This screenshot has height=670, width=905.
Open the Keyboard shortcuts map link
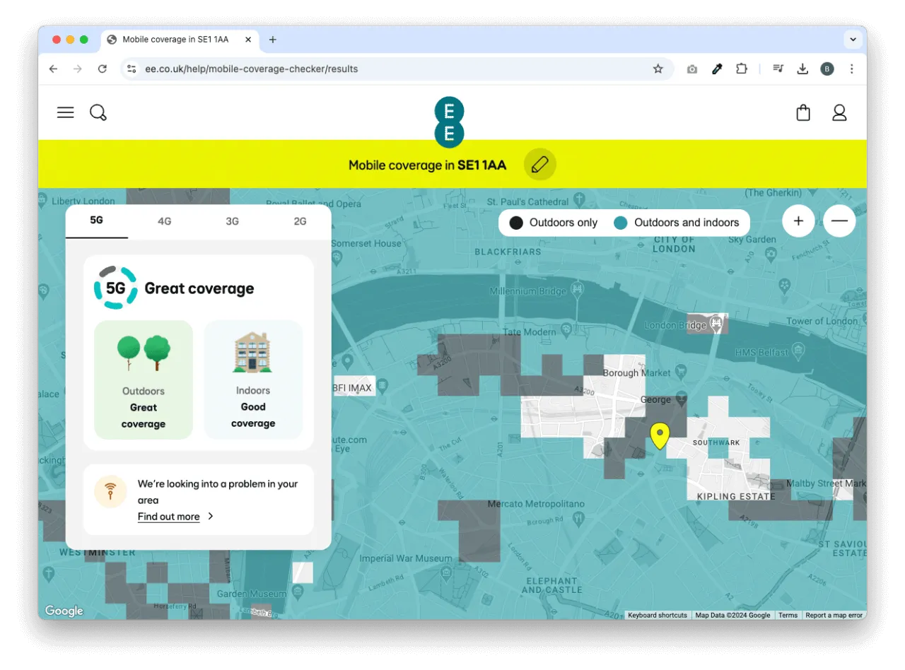tap(658, 615)
